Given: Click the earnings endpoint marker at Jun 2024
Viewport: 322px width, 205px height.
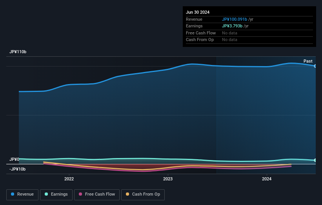Looking at the screenshot, I should pos(315,160).
